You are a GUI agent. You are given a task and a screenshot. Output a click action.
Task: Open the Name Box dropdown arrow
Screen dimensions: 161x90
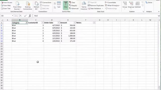pyautogui.click(x=13, y=16)
